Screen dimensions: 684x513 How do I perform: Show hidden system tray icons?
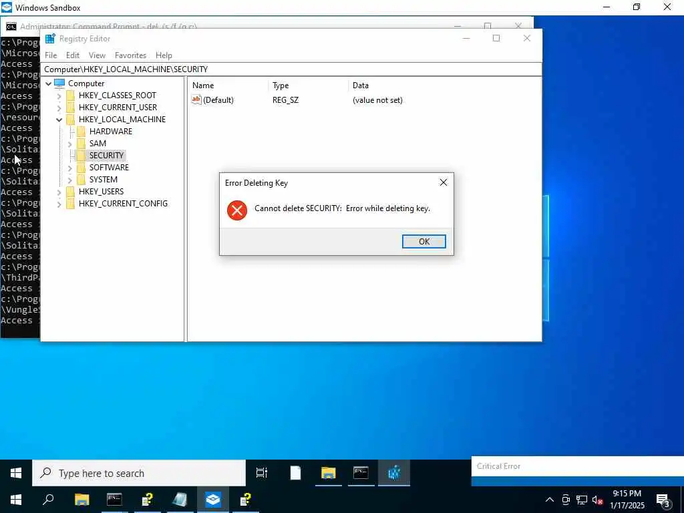point(550,500)
